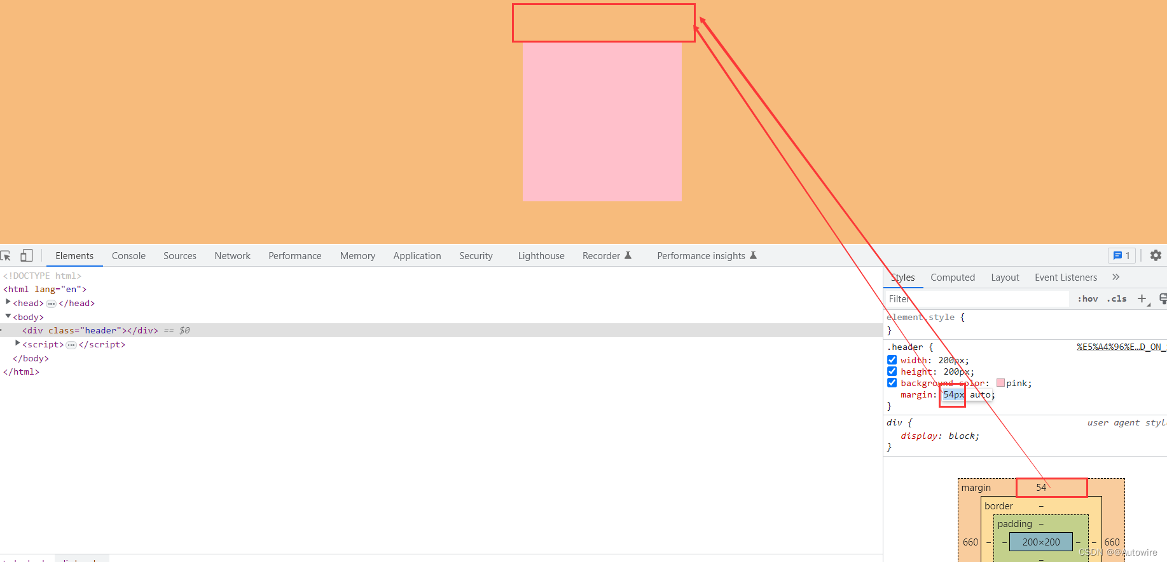This screenshot has height=562, width=1167.
Task: Open the Performance tab
Action: pyautogui.click(x=295, y=255)
